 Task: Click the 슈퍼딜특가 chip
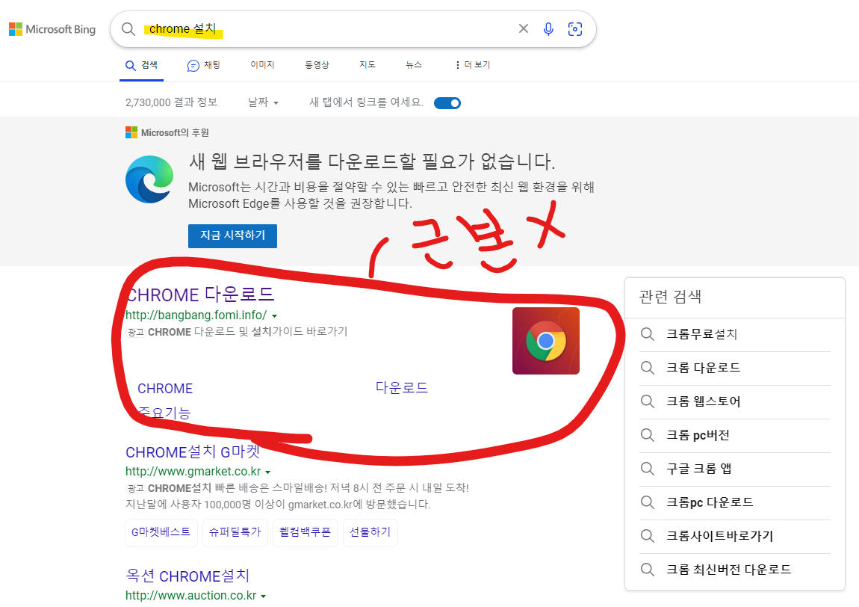235,532
